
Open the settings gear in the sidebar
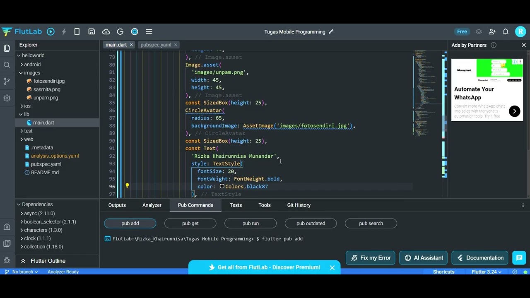coord(7,98)
